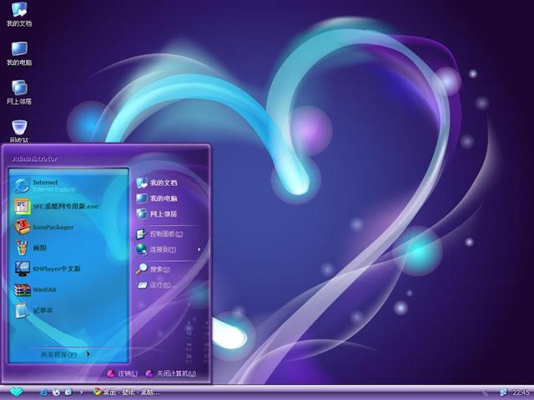The image size is (534, 400).
Task: Launch IconPackager from the Start menu
Action: (53, 227)
